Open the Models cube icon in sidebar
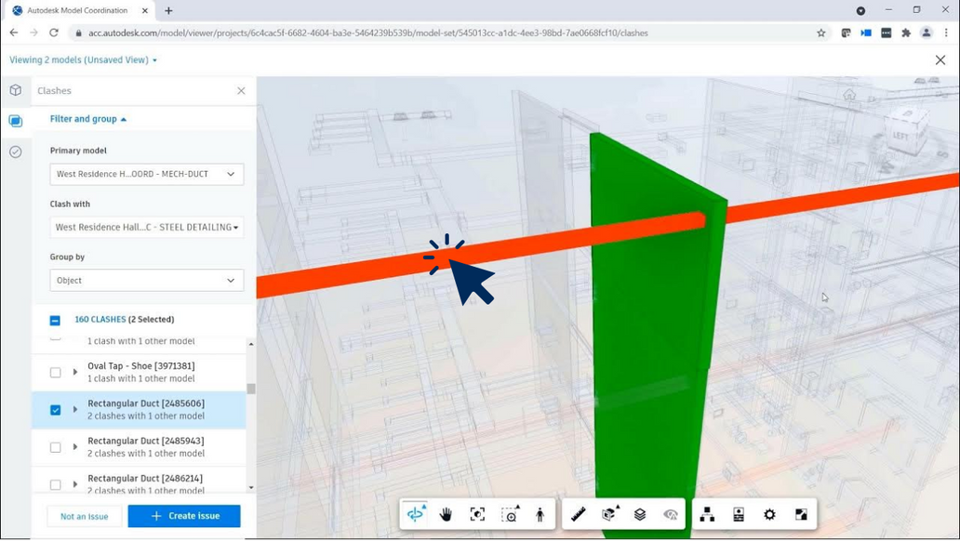This screenshot has height=541, width=960. coord(16,90)
